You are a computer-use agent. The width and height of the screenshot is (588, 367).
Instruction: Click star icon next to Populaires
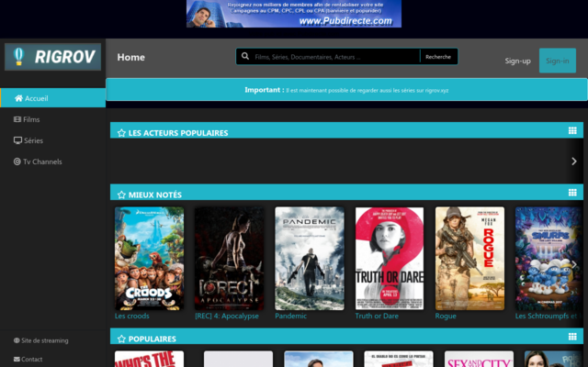(x=121, y=339)
